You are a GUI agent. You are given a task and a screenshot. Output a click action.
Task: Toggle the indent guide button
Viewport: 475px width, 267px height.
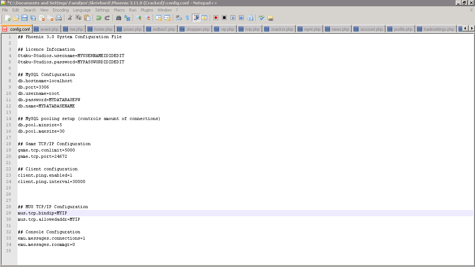coord(196,18)
